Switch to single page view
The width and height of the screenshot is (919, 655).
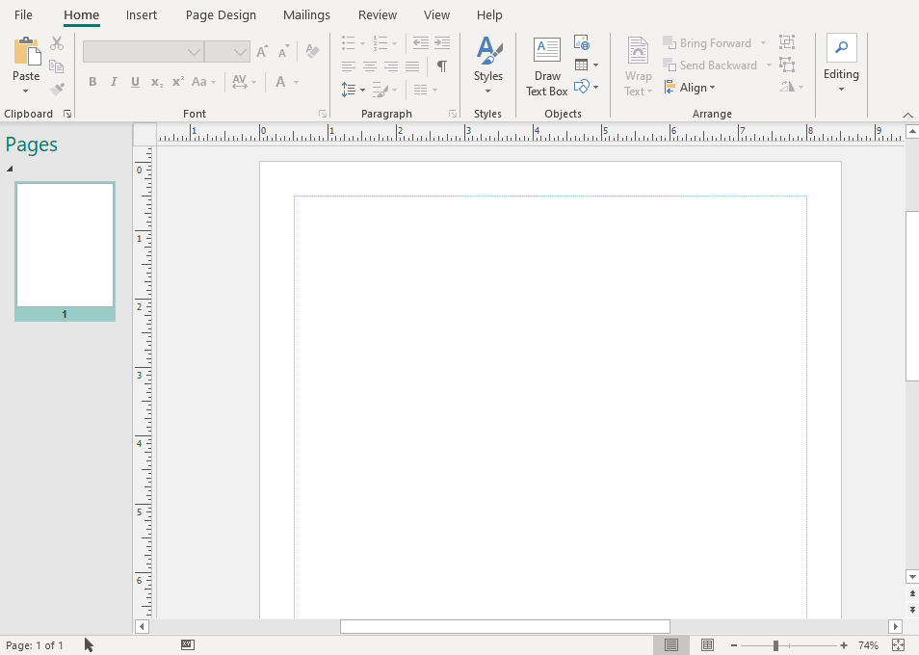coord(671,645)
